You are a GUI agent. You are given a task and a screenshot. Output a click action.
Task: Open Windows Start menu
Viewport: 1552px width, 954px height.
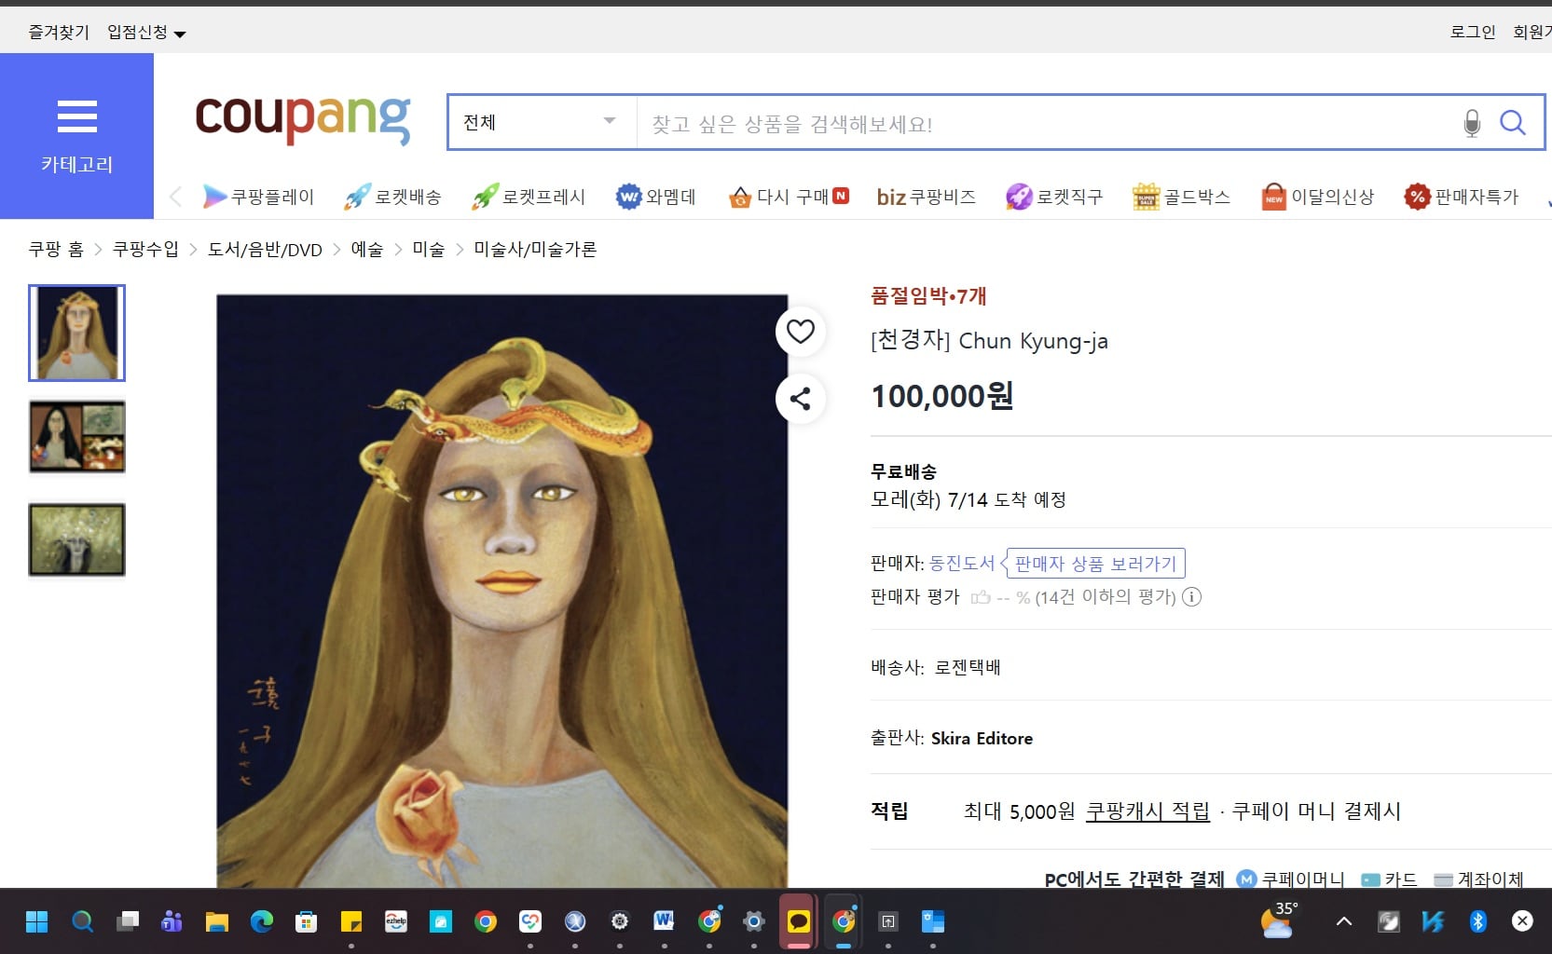37,921
